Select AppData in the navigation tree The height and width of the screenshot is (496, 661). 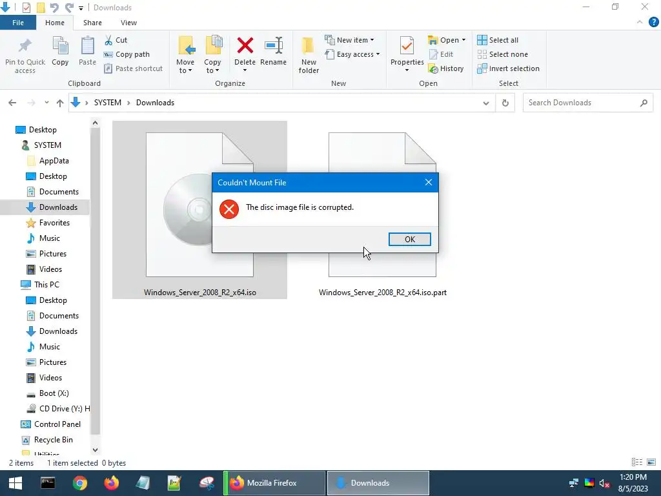54,161
